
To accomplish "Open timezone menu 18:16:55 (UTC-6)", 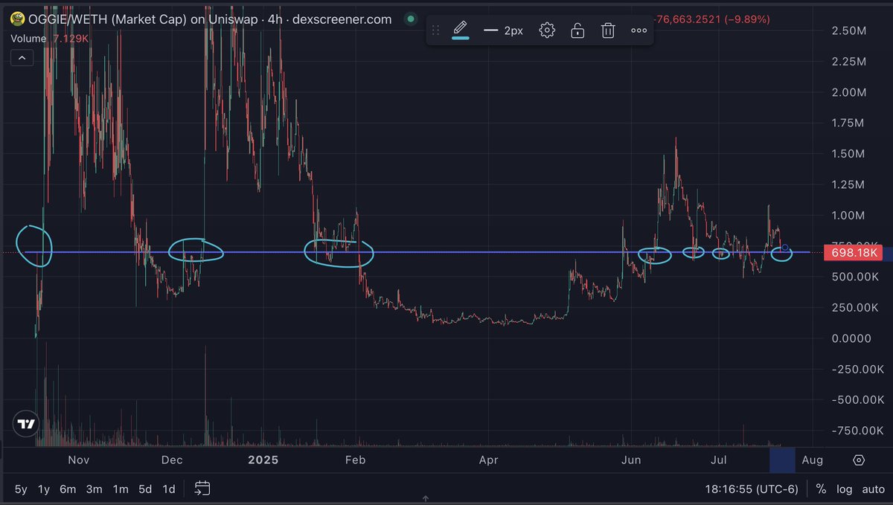I will 753,489.
